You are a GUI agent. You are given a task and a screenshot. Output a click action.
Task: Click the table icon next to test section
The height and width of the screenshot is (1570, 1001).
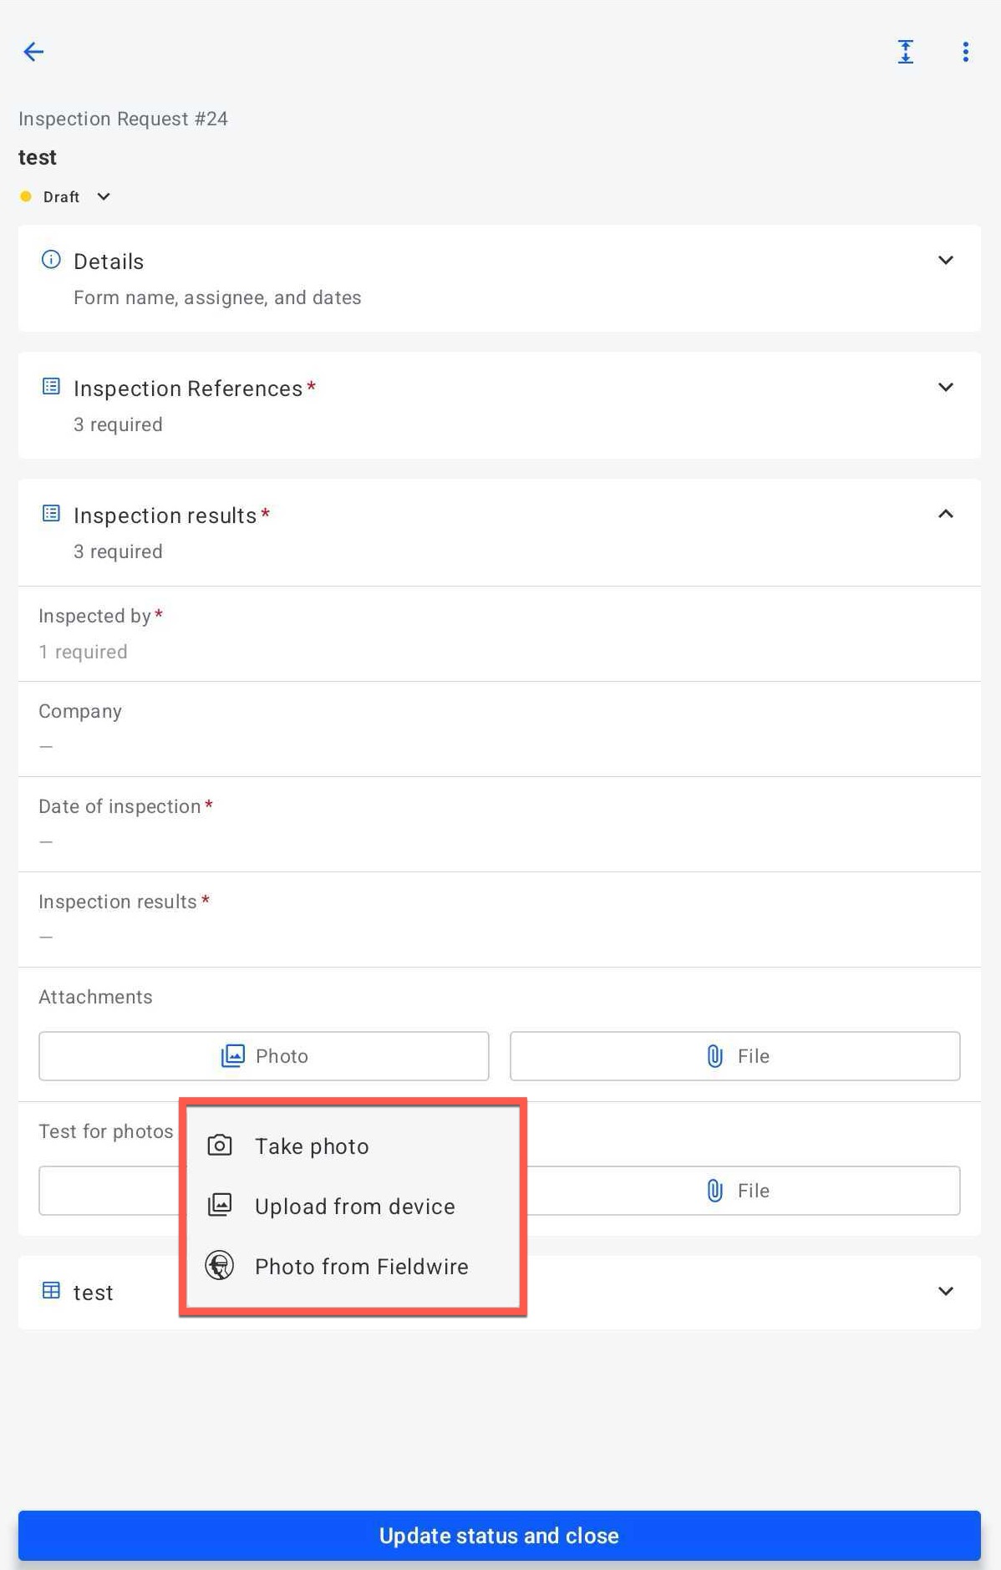tap(51, 1291)
